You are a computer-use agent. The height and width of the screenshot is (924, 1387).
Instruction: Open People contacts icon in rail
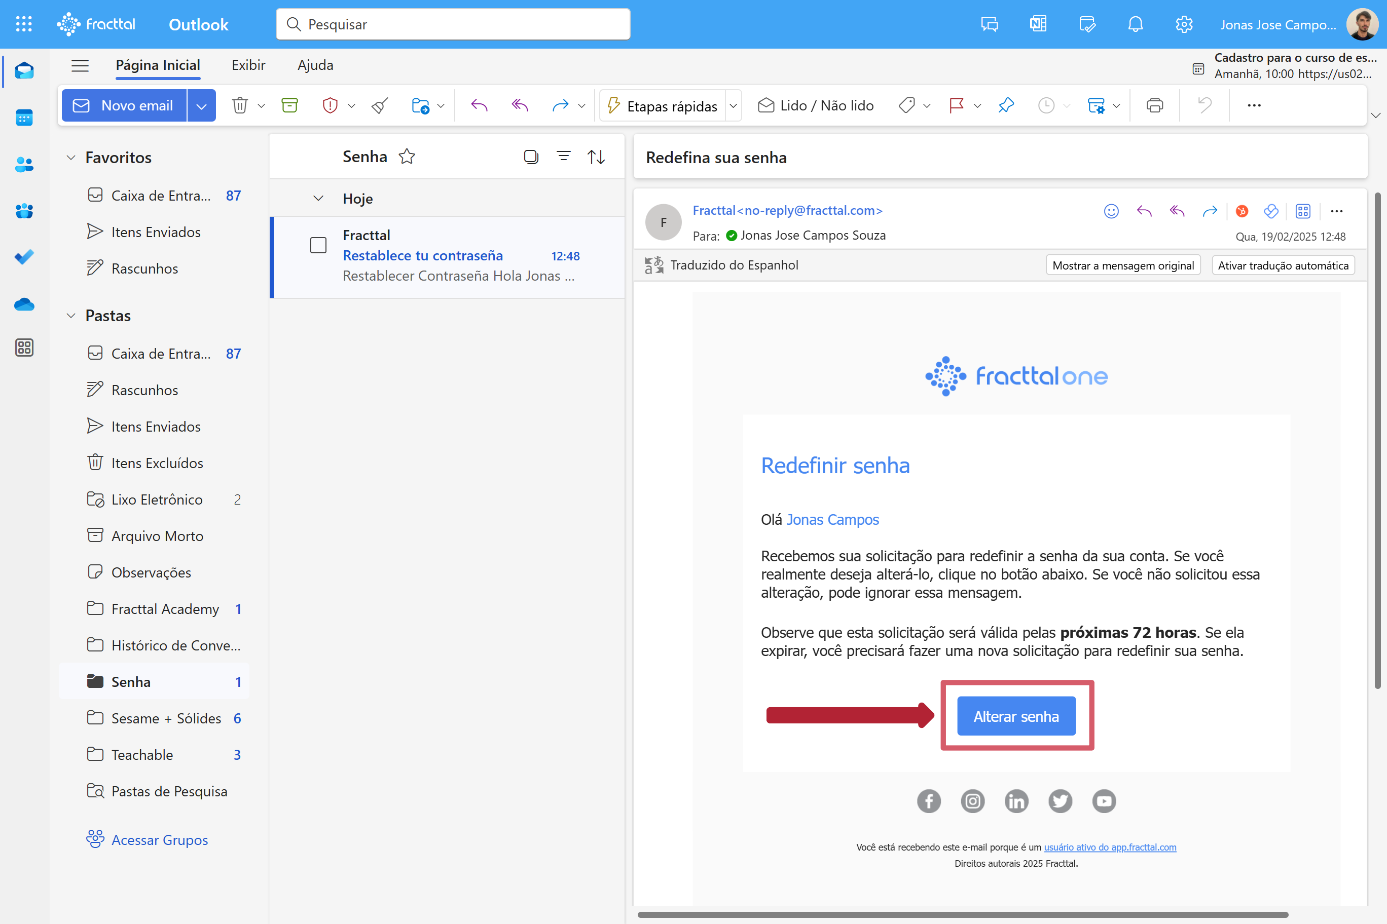24,164
